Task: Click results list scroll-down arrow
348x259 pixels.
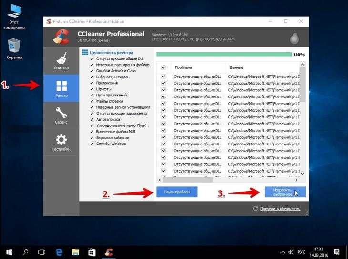Action: point(302,174)
